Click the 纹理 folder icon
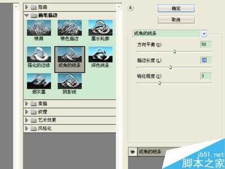 (x=34, y=112)
